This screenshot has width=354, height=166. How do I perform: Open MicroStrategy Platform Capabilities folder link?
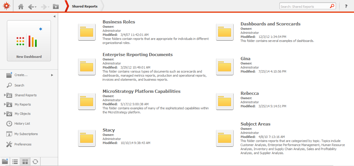[x=141, y=91]
